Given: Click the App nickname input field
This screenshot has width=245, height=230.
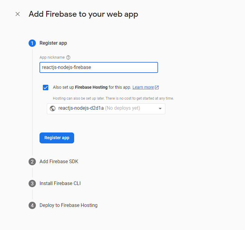Looking at the screenshot, I should [98, 67].
